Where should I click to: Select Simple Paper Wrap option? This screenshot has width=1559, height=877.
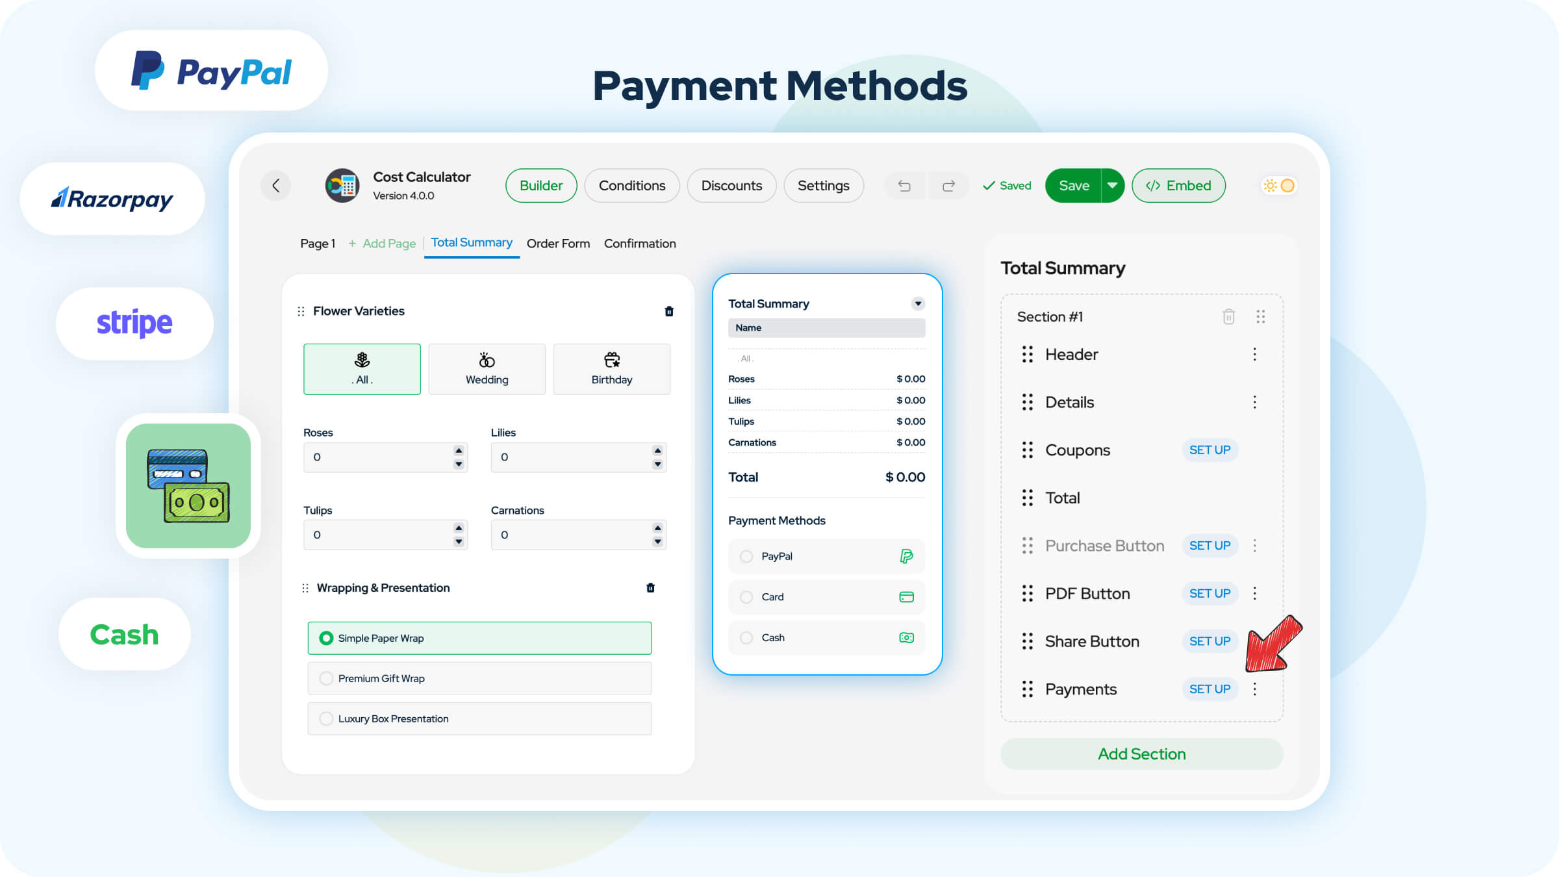479,638
